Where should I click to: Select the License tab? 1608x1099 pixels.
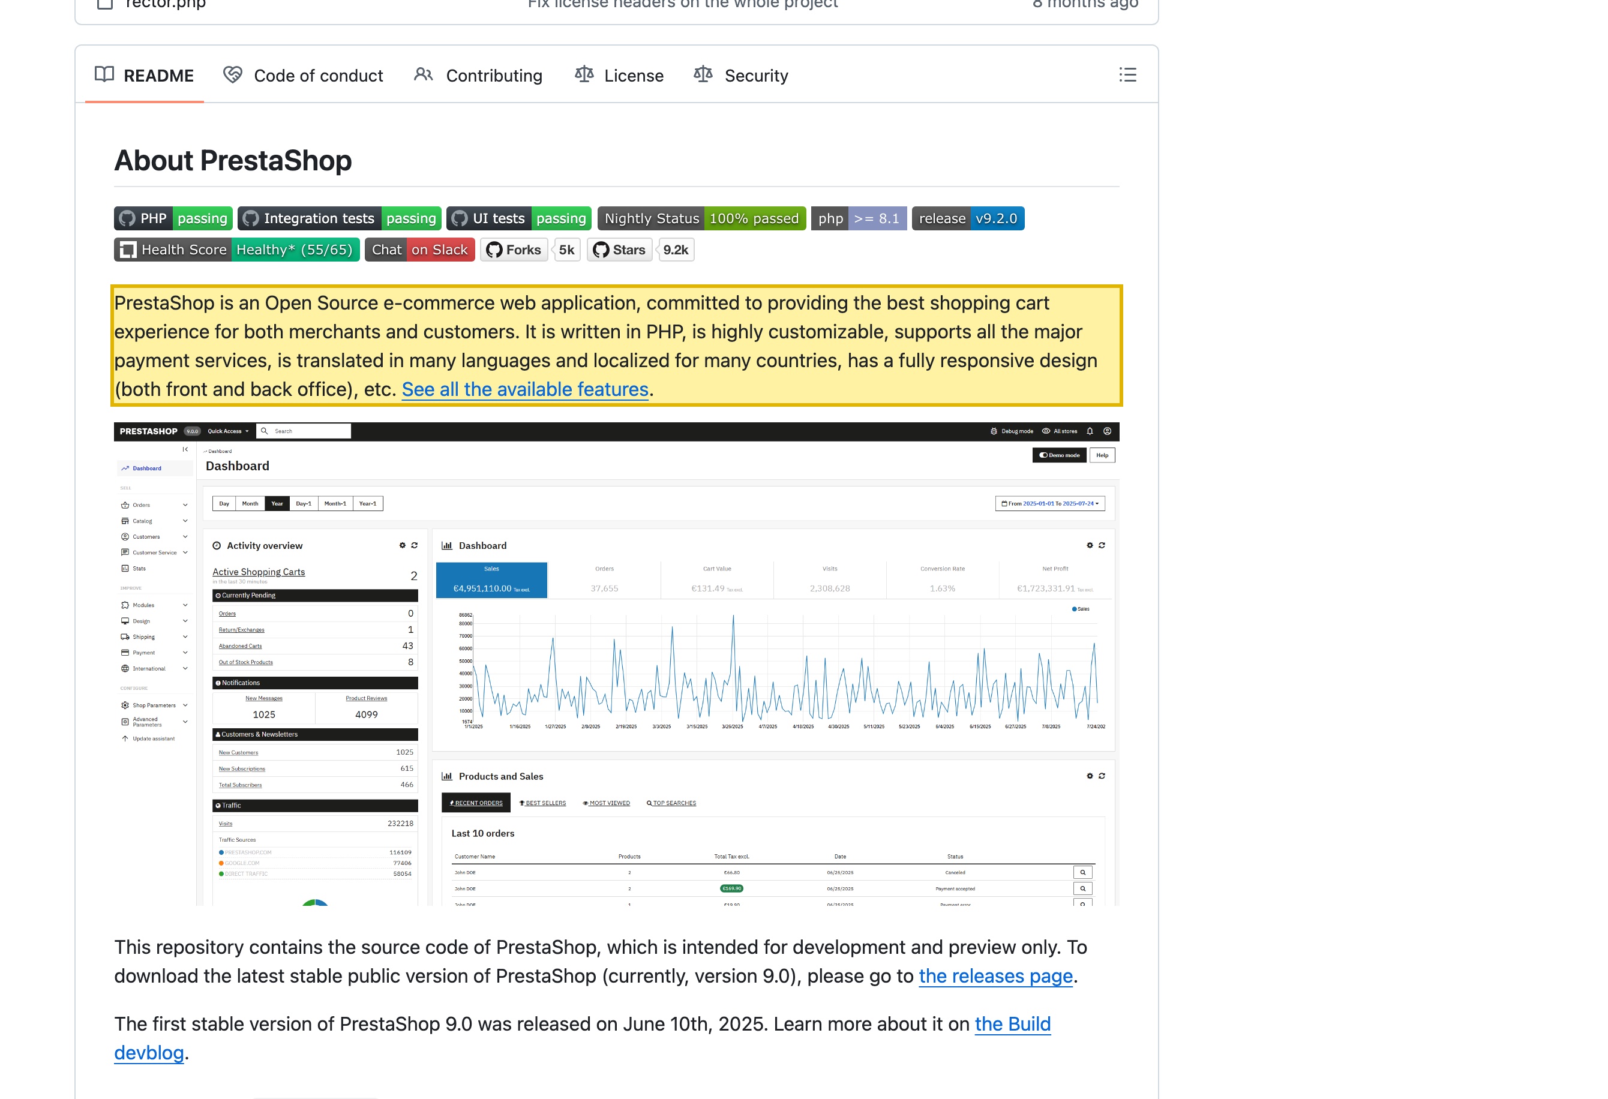tap(619, 76)
